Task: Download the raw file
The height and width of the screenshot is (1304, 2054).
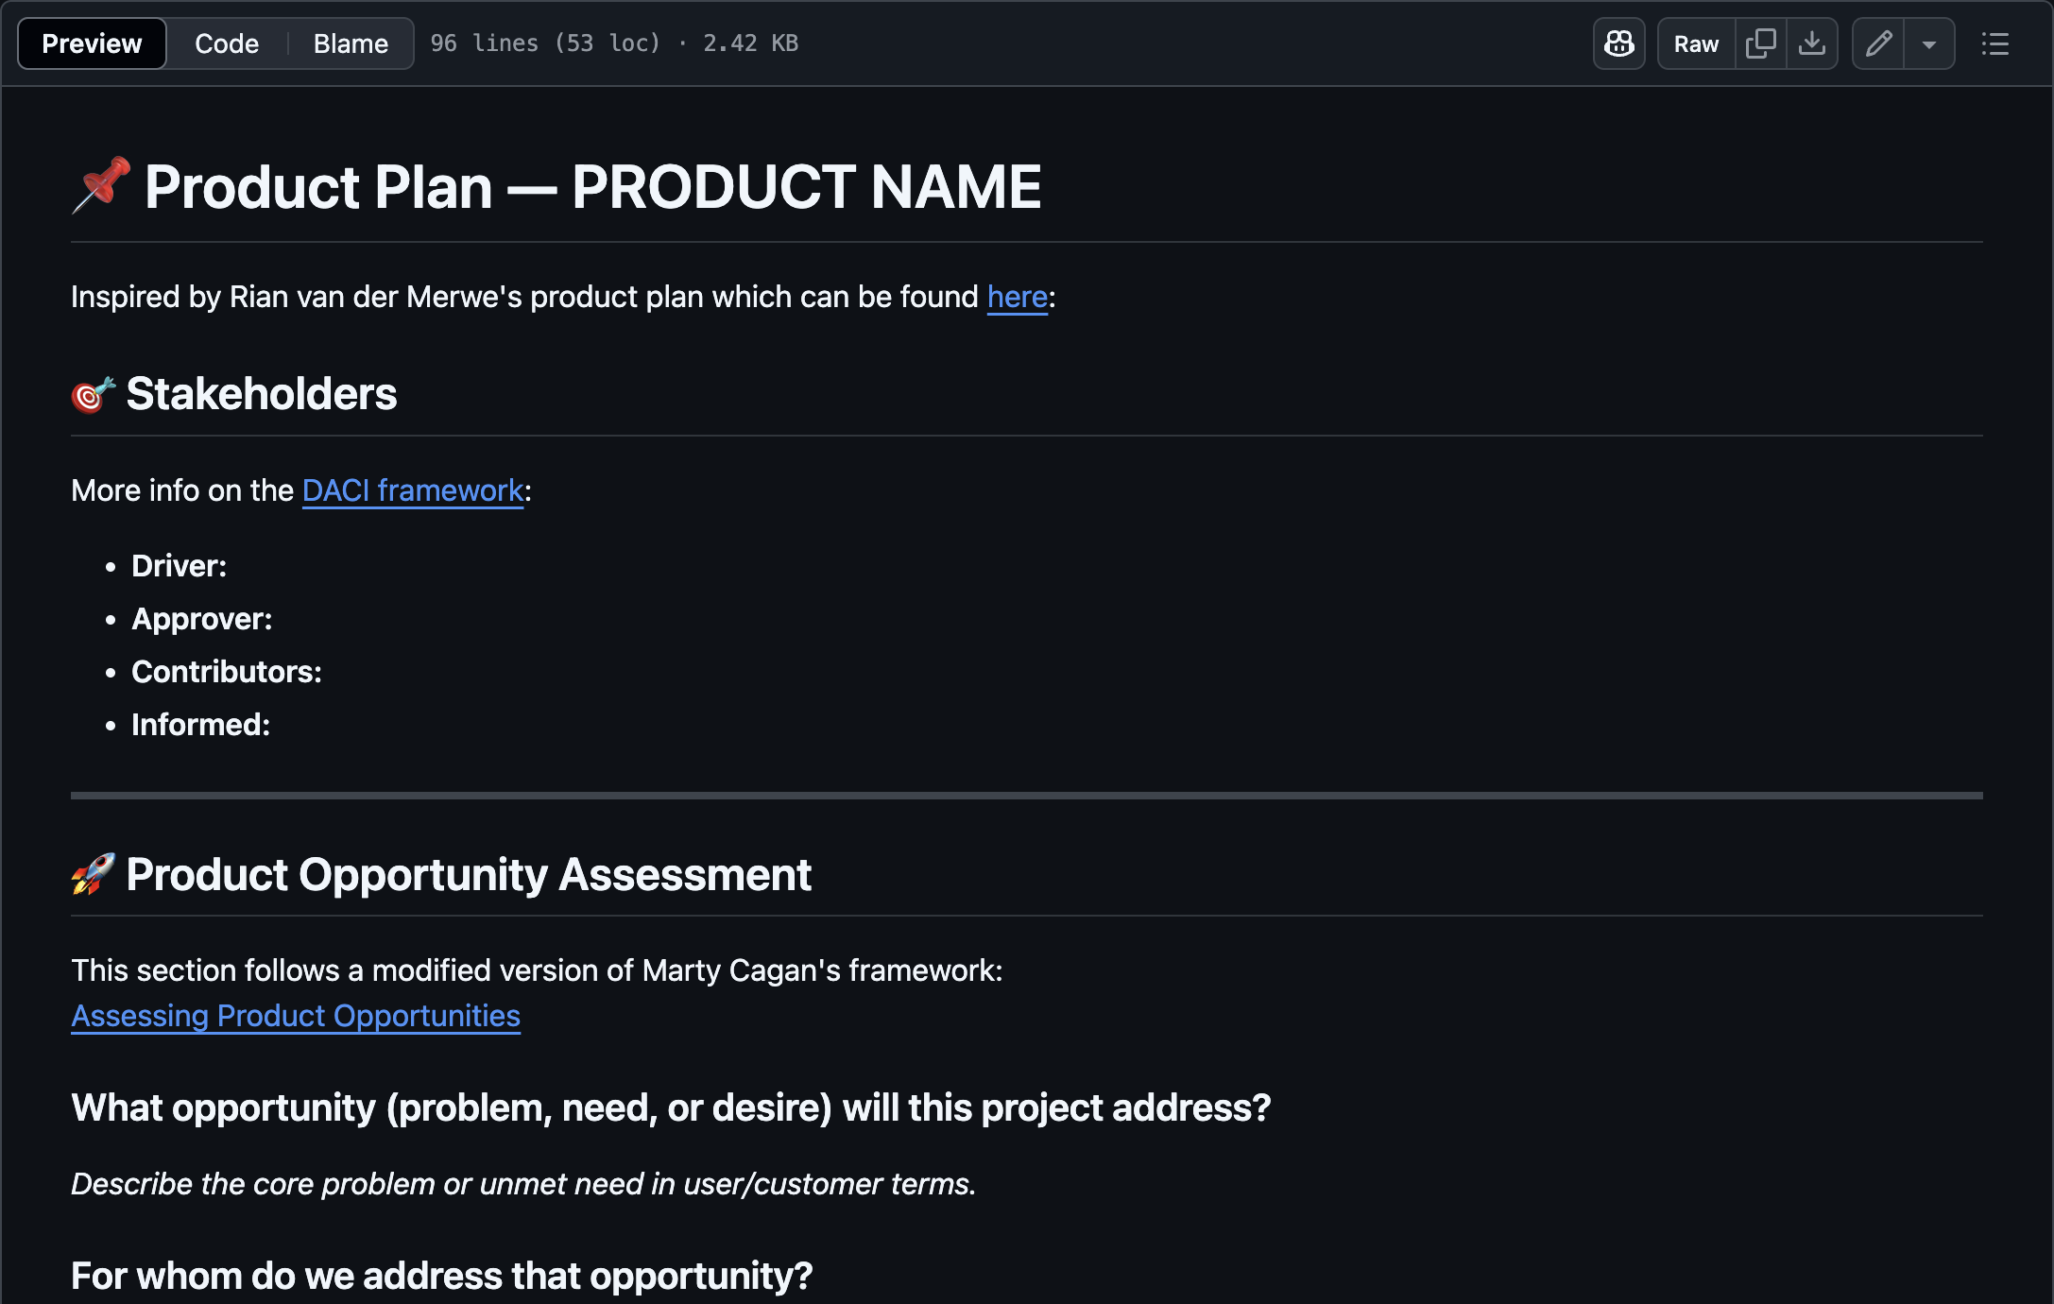Action: tap(1812, 43)
